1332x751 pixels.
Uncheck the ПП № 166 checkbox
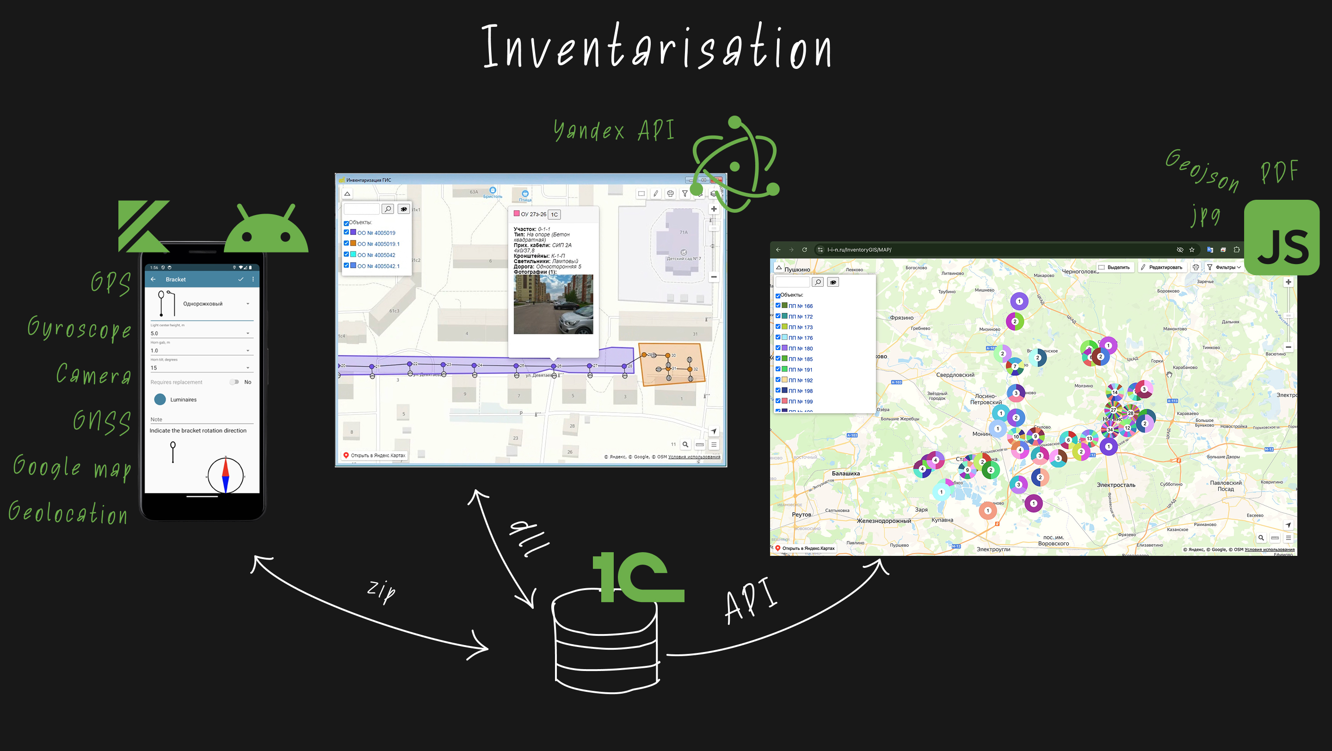tap(777, 306)
